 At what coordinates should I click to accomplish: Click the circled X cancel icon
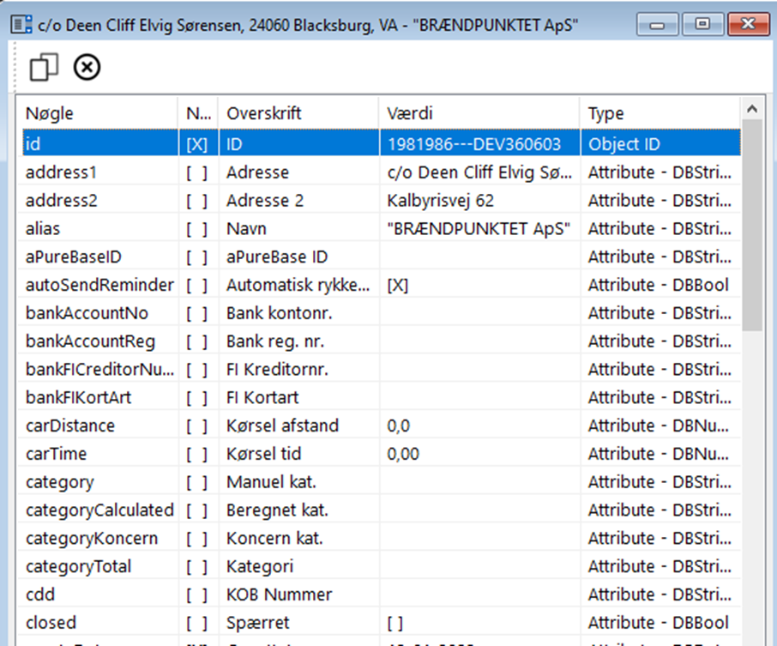tap(87, 67)
